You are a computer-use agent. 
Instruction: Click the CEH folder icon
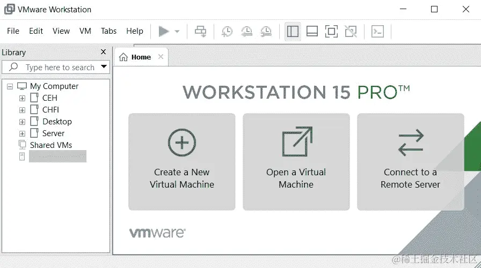[34, 98]
